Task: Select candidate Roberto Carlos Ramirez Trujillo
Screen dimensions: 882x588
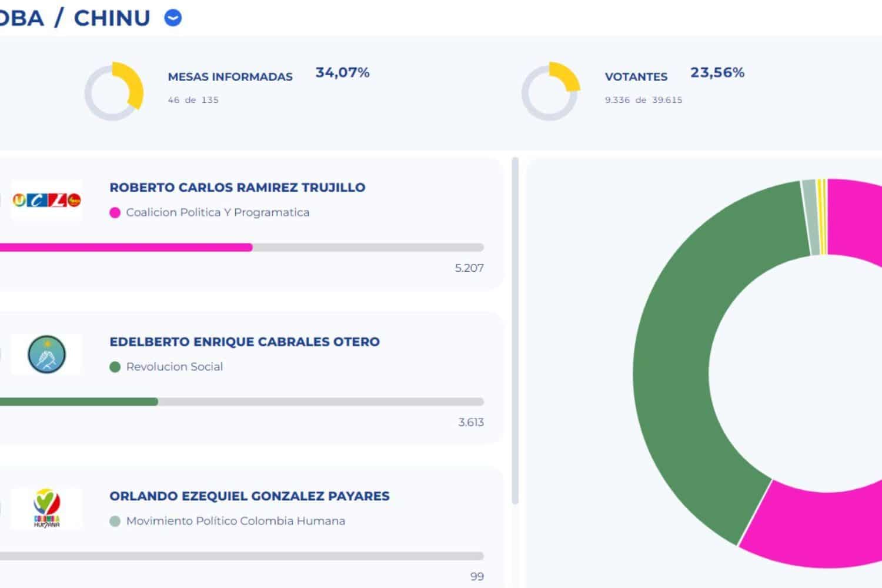Action: click(238, 188)
